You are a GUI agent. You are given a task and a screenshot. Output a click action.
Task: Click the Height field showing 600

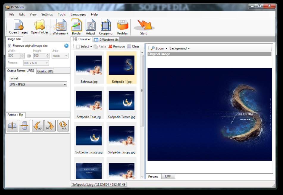pos(39,56)
